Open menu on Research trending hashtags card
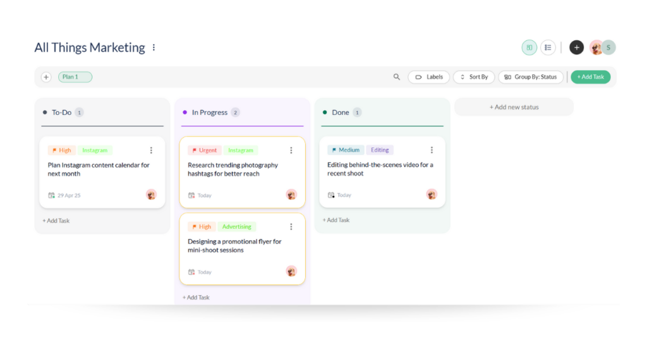 [x=291, y=150]
